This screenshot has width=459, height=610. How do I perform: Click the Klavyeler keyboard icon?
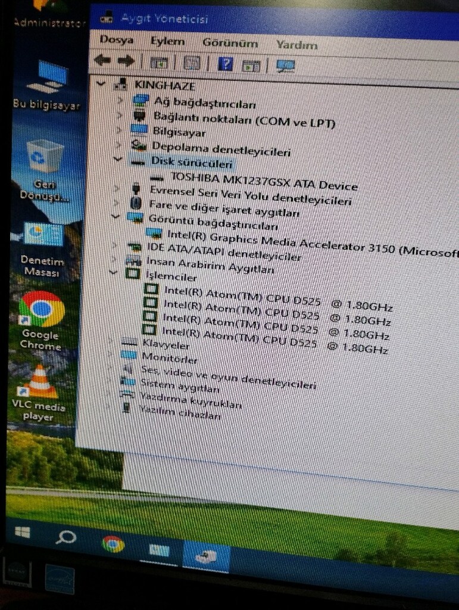(129, 341)
